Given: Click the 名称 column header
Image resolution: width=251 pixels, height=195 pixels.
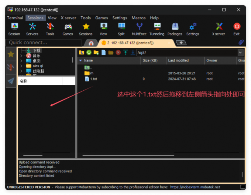Looking at the screenshot, I should [x=40, y=81].
